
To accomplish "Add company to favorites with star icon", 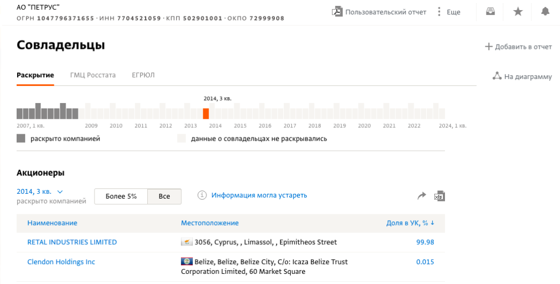I will click(518, 12).
